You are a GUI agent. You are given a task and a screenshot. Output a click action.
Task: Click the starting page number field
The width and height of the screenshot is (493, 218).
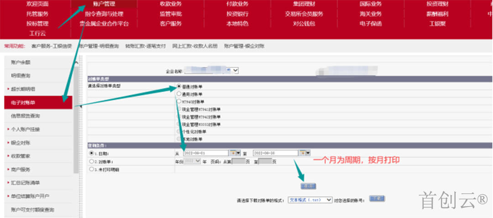coord(238,161)
